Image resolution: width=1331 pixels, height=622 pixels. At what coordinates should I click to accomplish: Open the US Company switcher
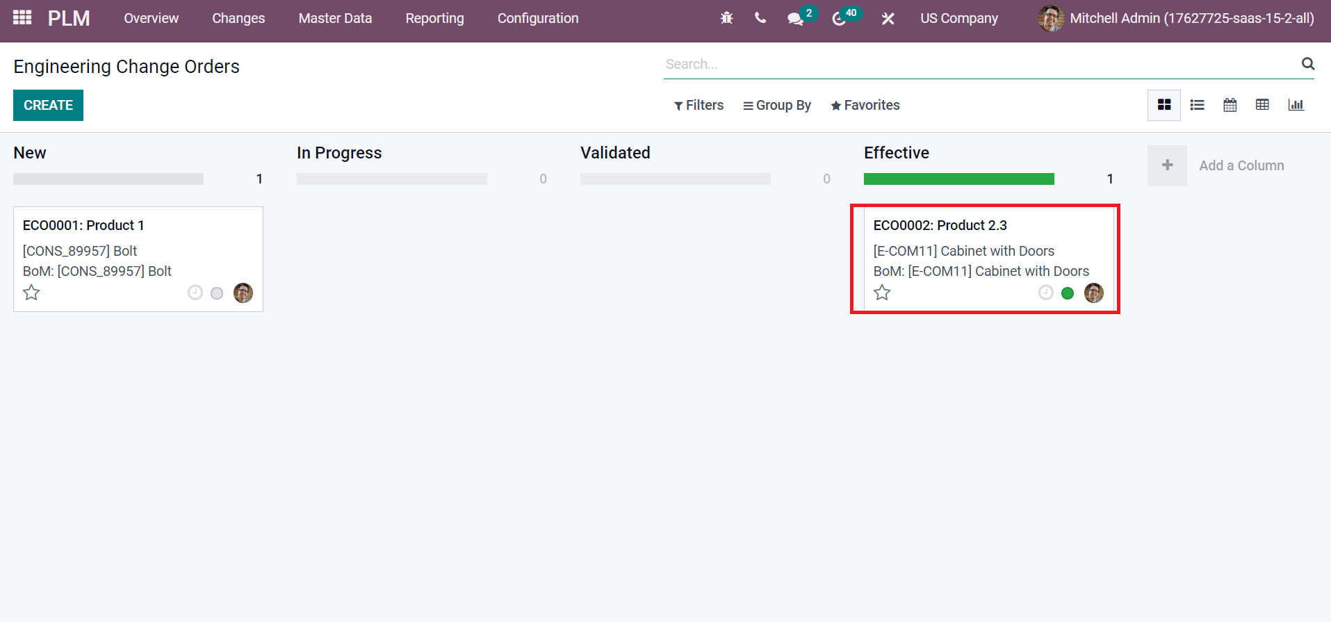click(x=959, y=18)
